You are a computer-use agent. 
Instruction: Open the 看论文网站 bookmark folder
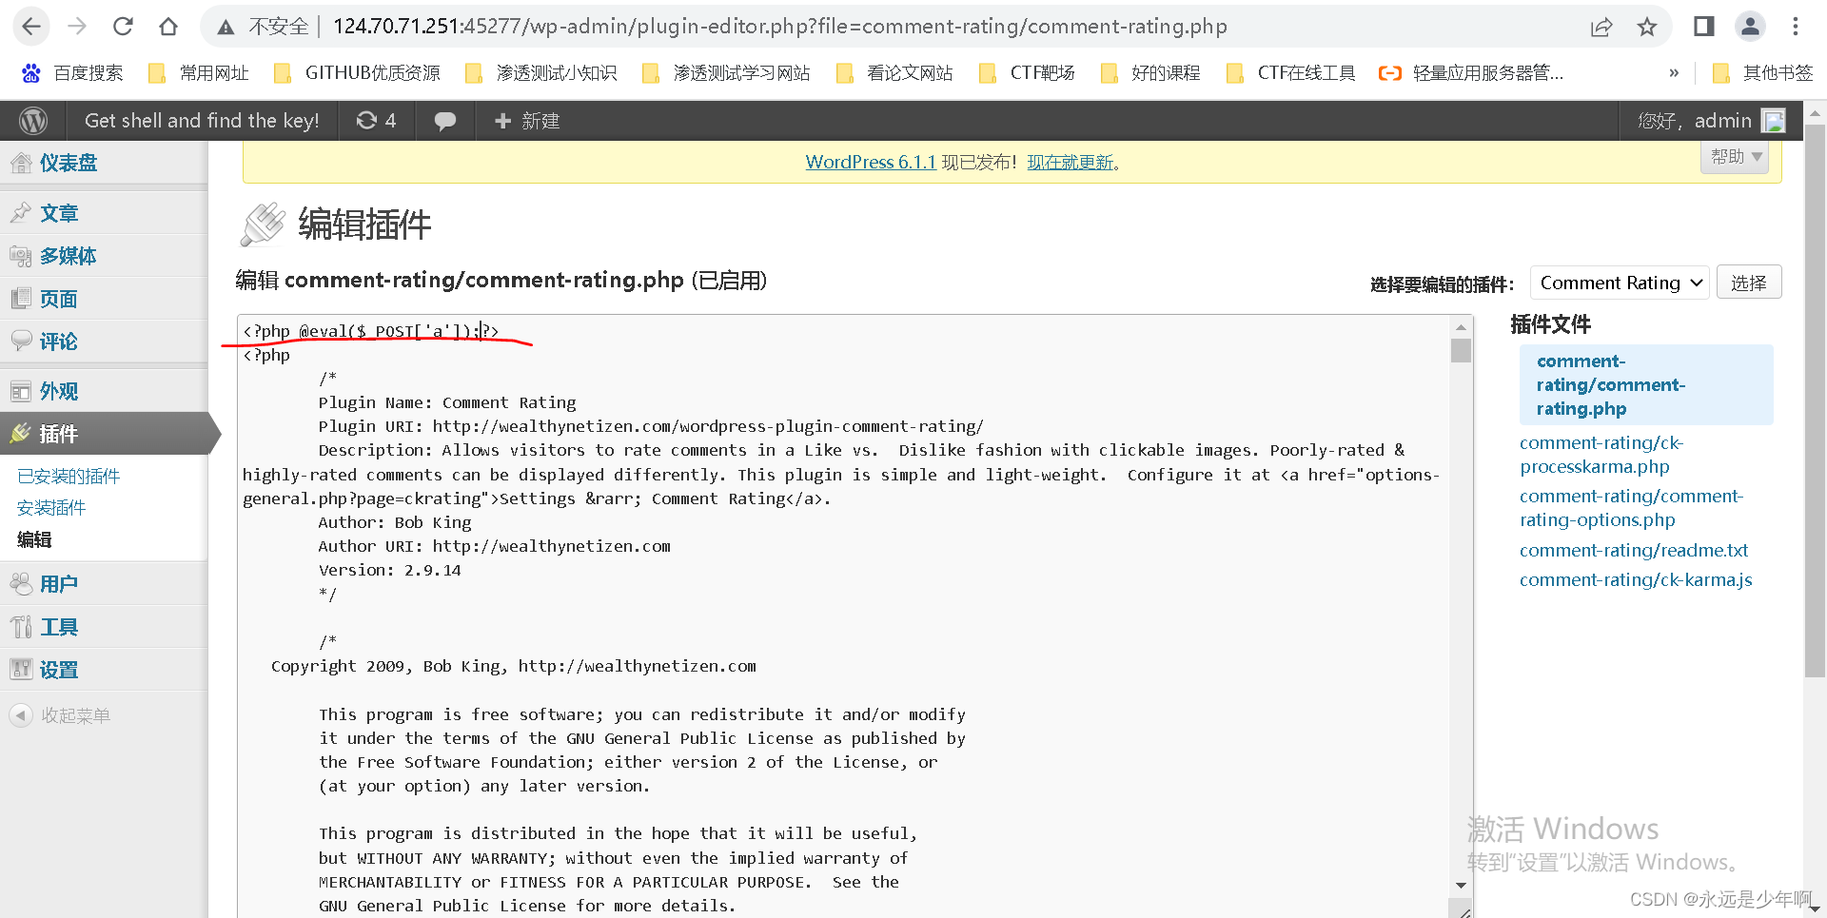894,73
